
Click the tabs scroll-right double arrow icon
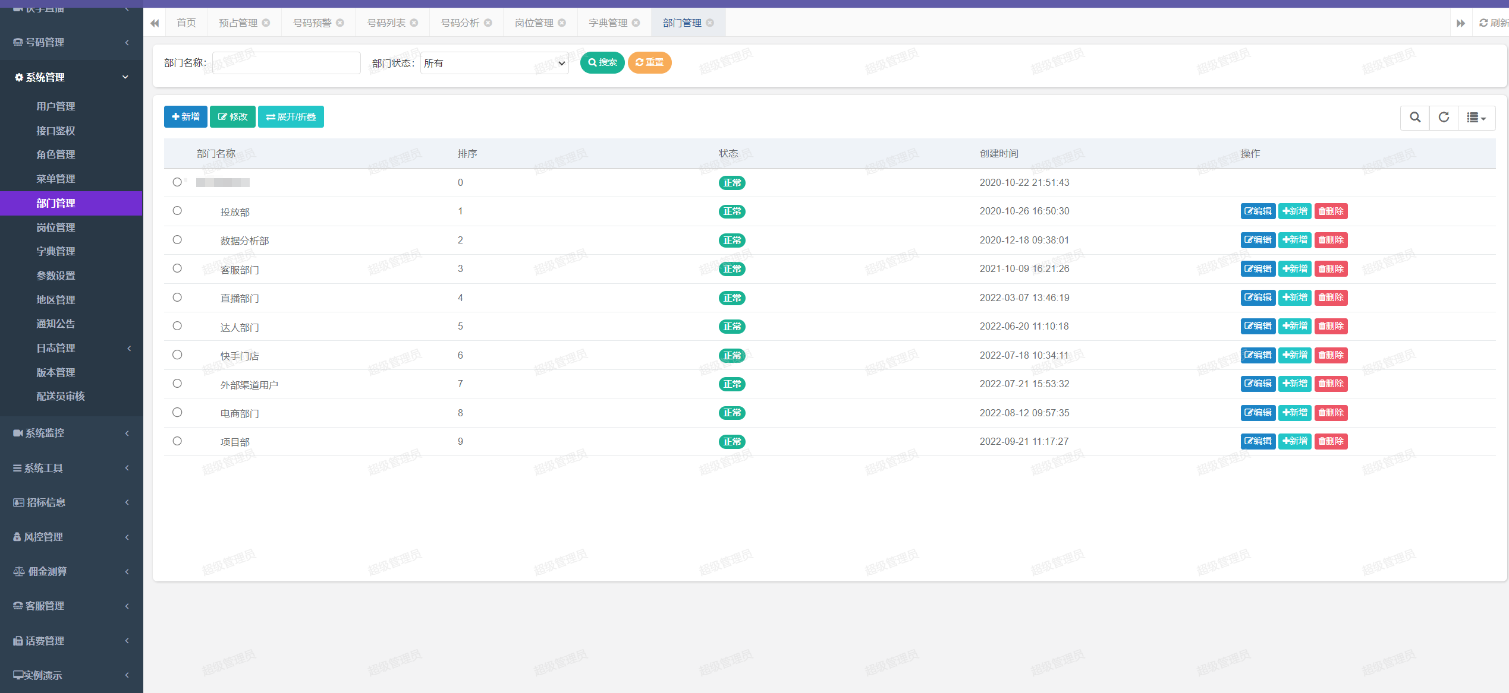(x=1461, y=23)
